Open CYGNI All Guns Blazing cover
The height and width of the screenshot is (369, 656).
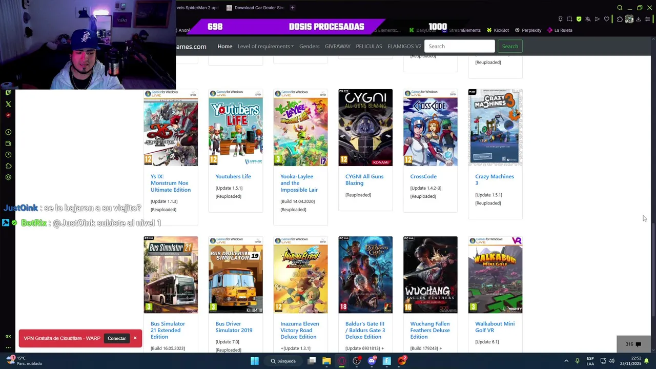pos(365,128)
